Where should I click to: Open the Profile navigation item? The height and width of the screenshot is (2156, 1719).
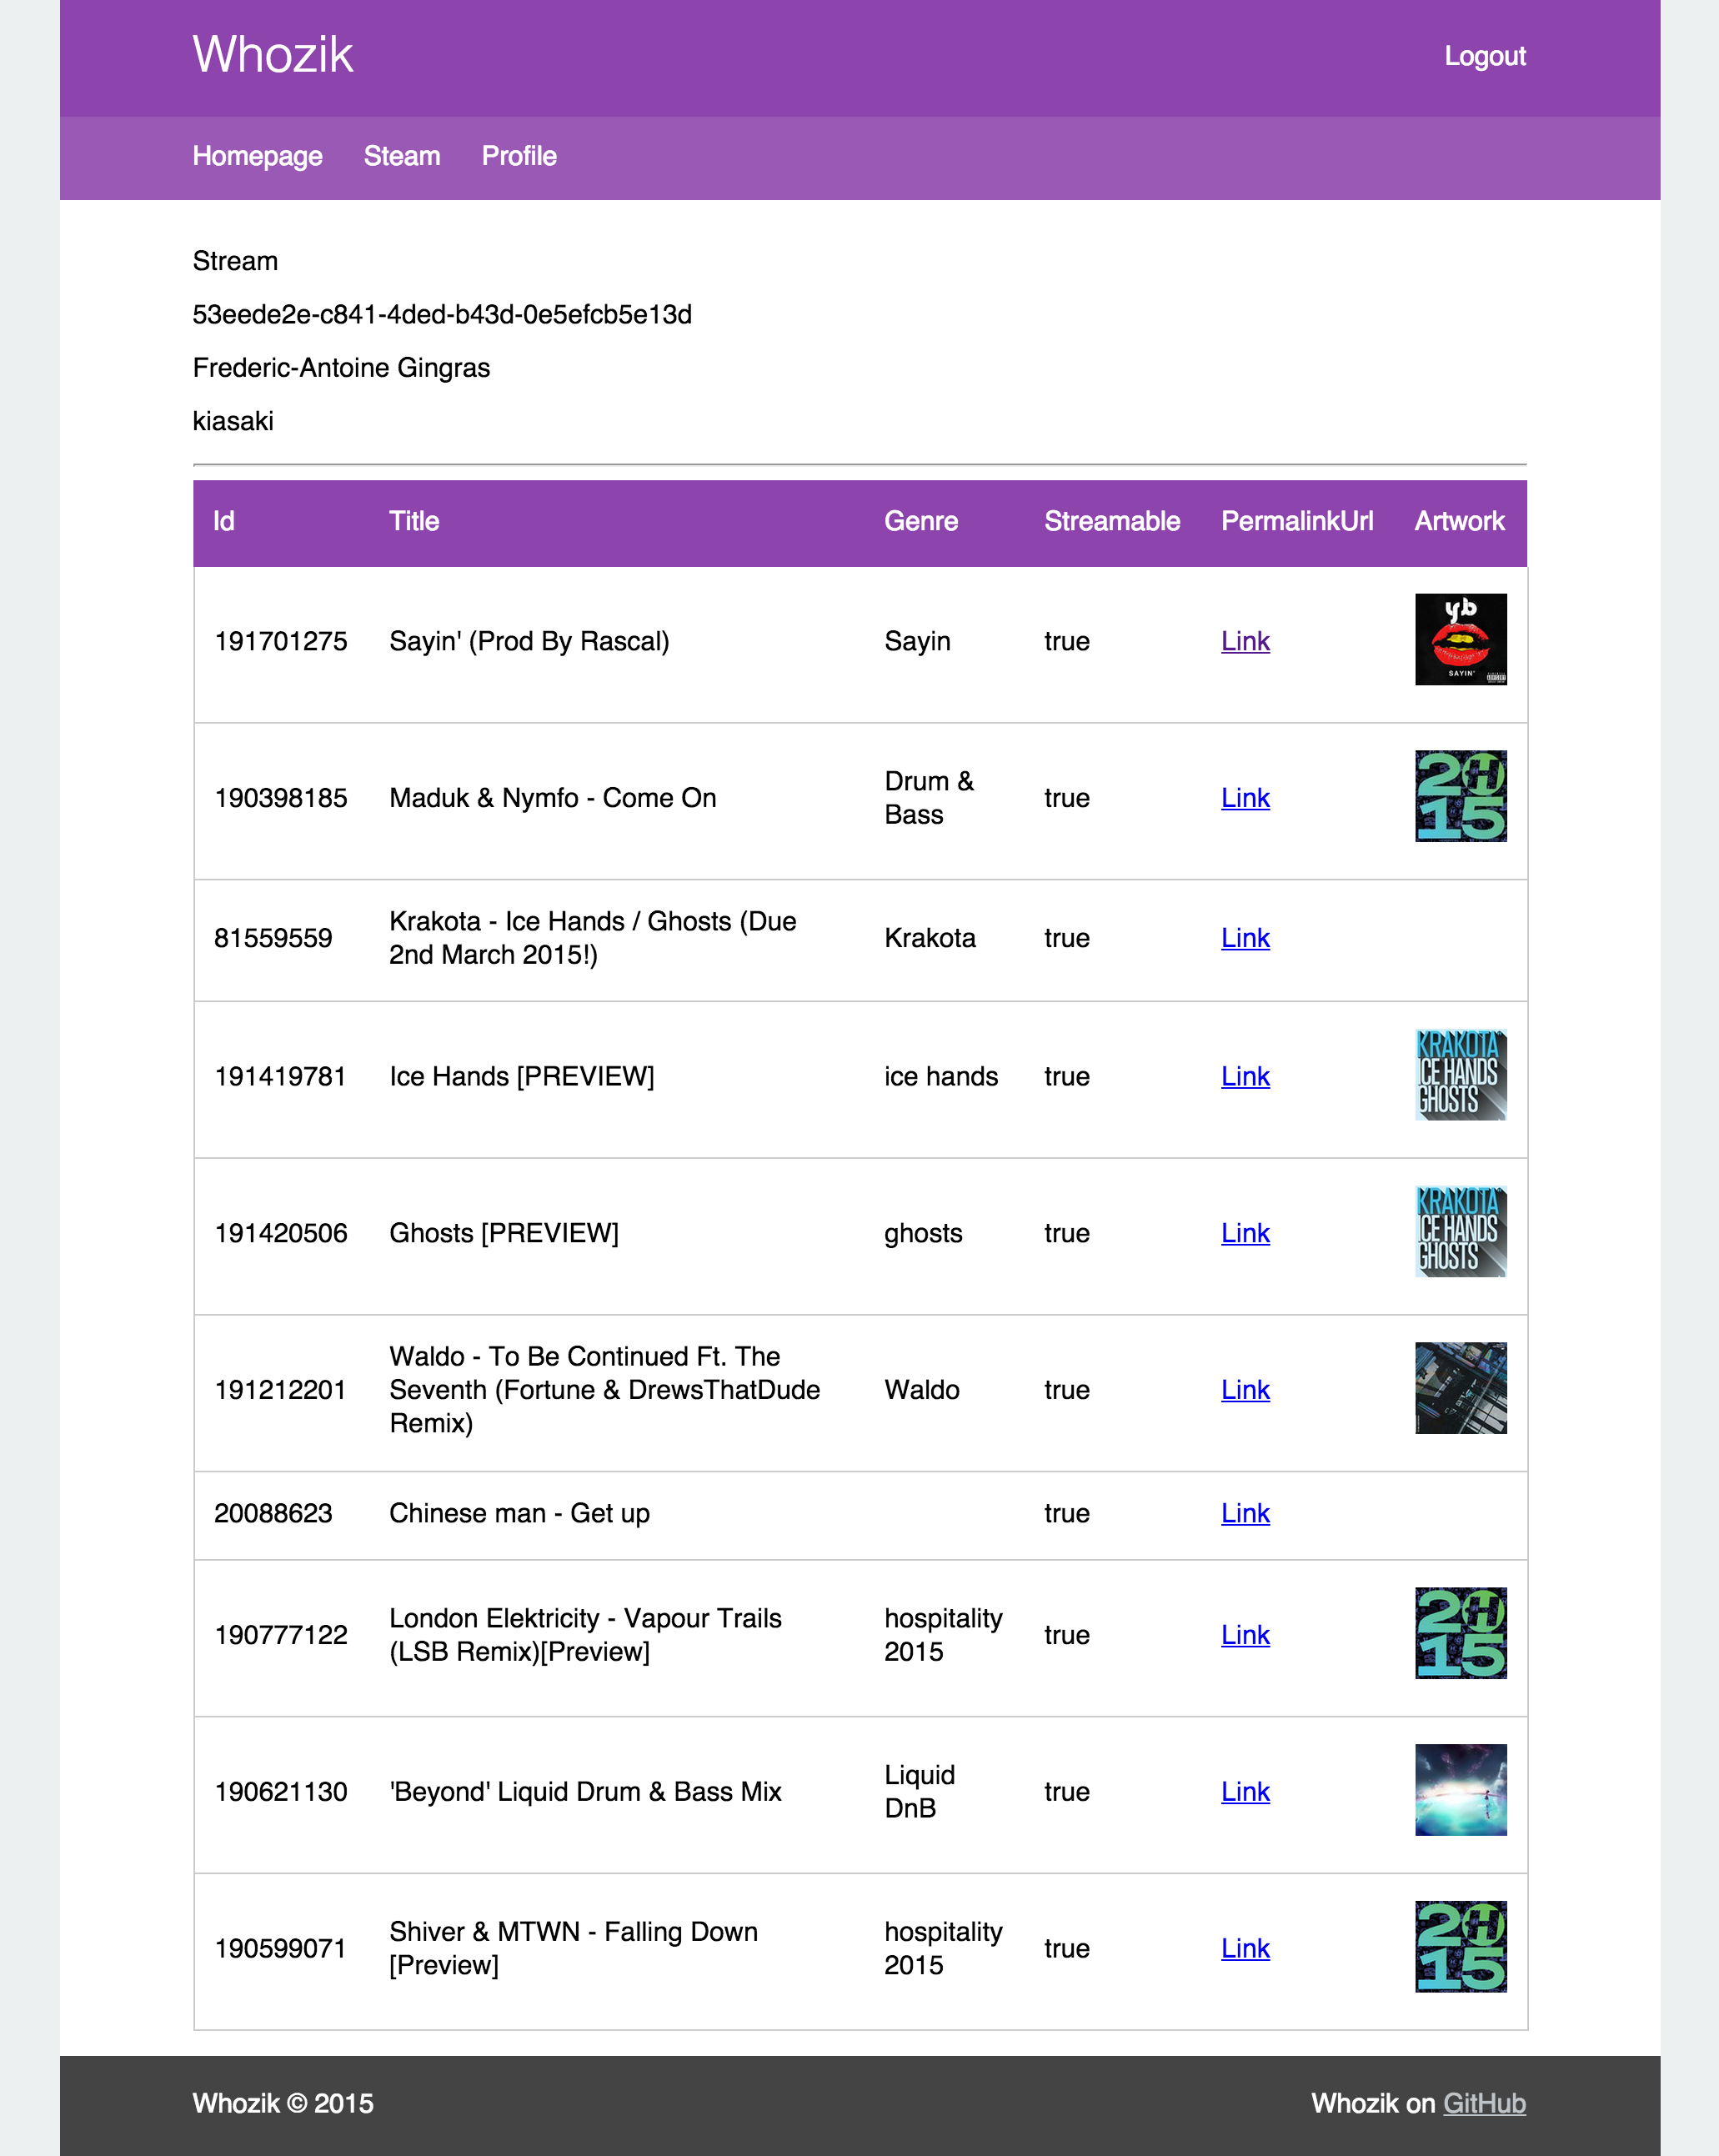(x=518, y=156)
